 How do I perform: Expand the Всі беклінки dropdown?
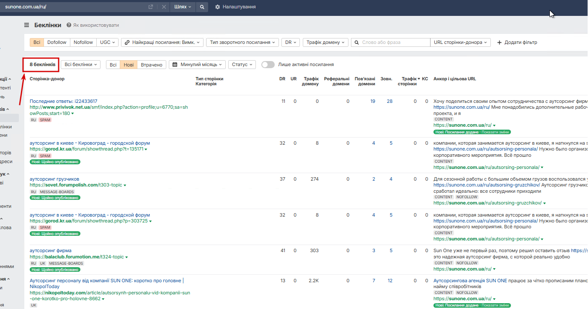[80, 64]
